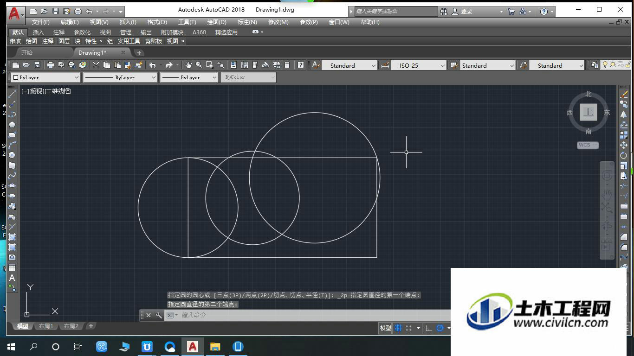This screenshot has height=356, width=634.
Task: Toggle snap mode in status bar
Action: pos(409,328)
